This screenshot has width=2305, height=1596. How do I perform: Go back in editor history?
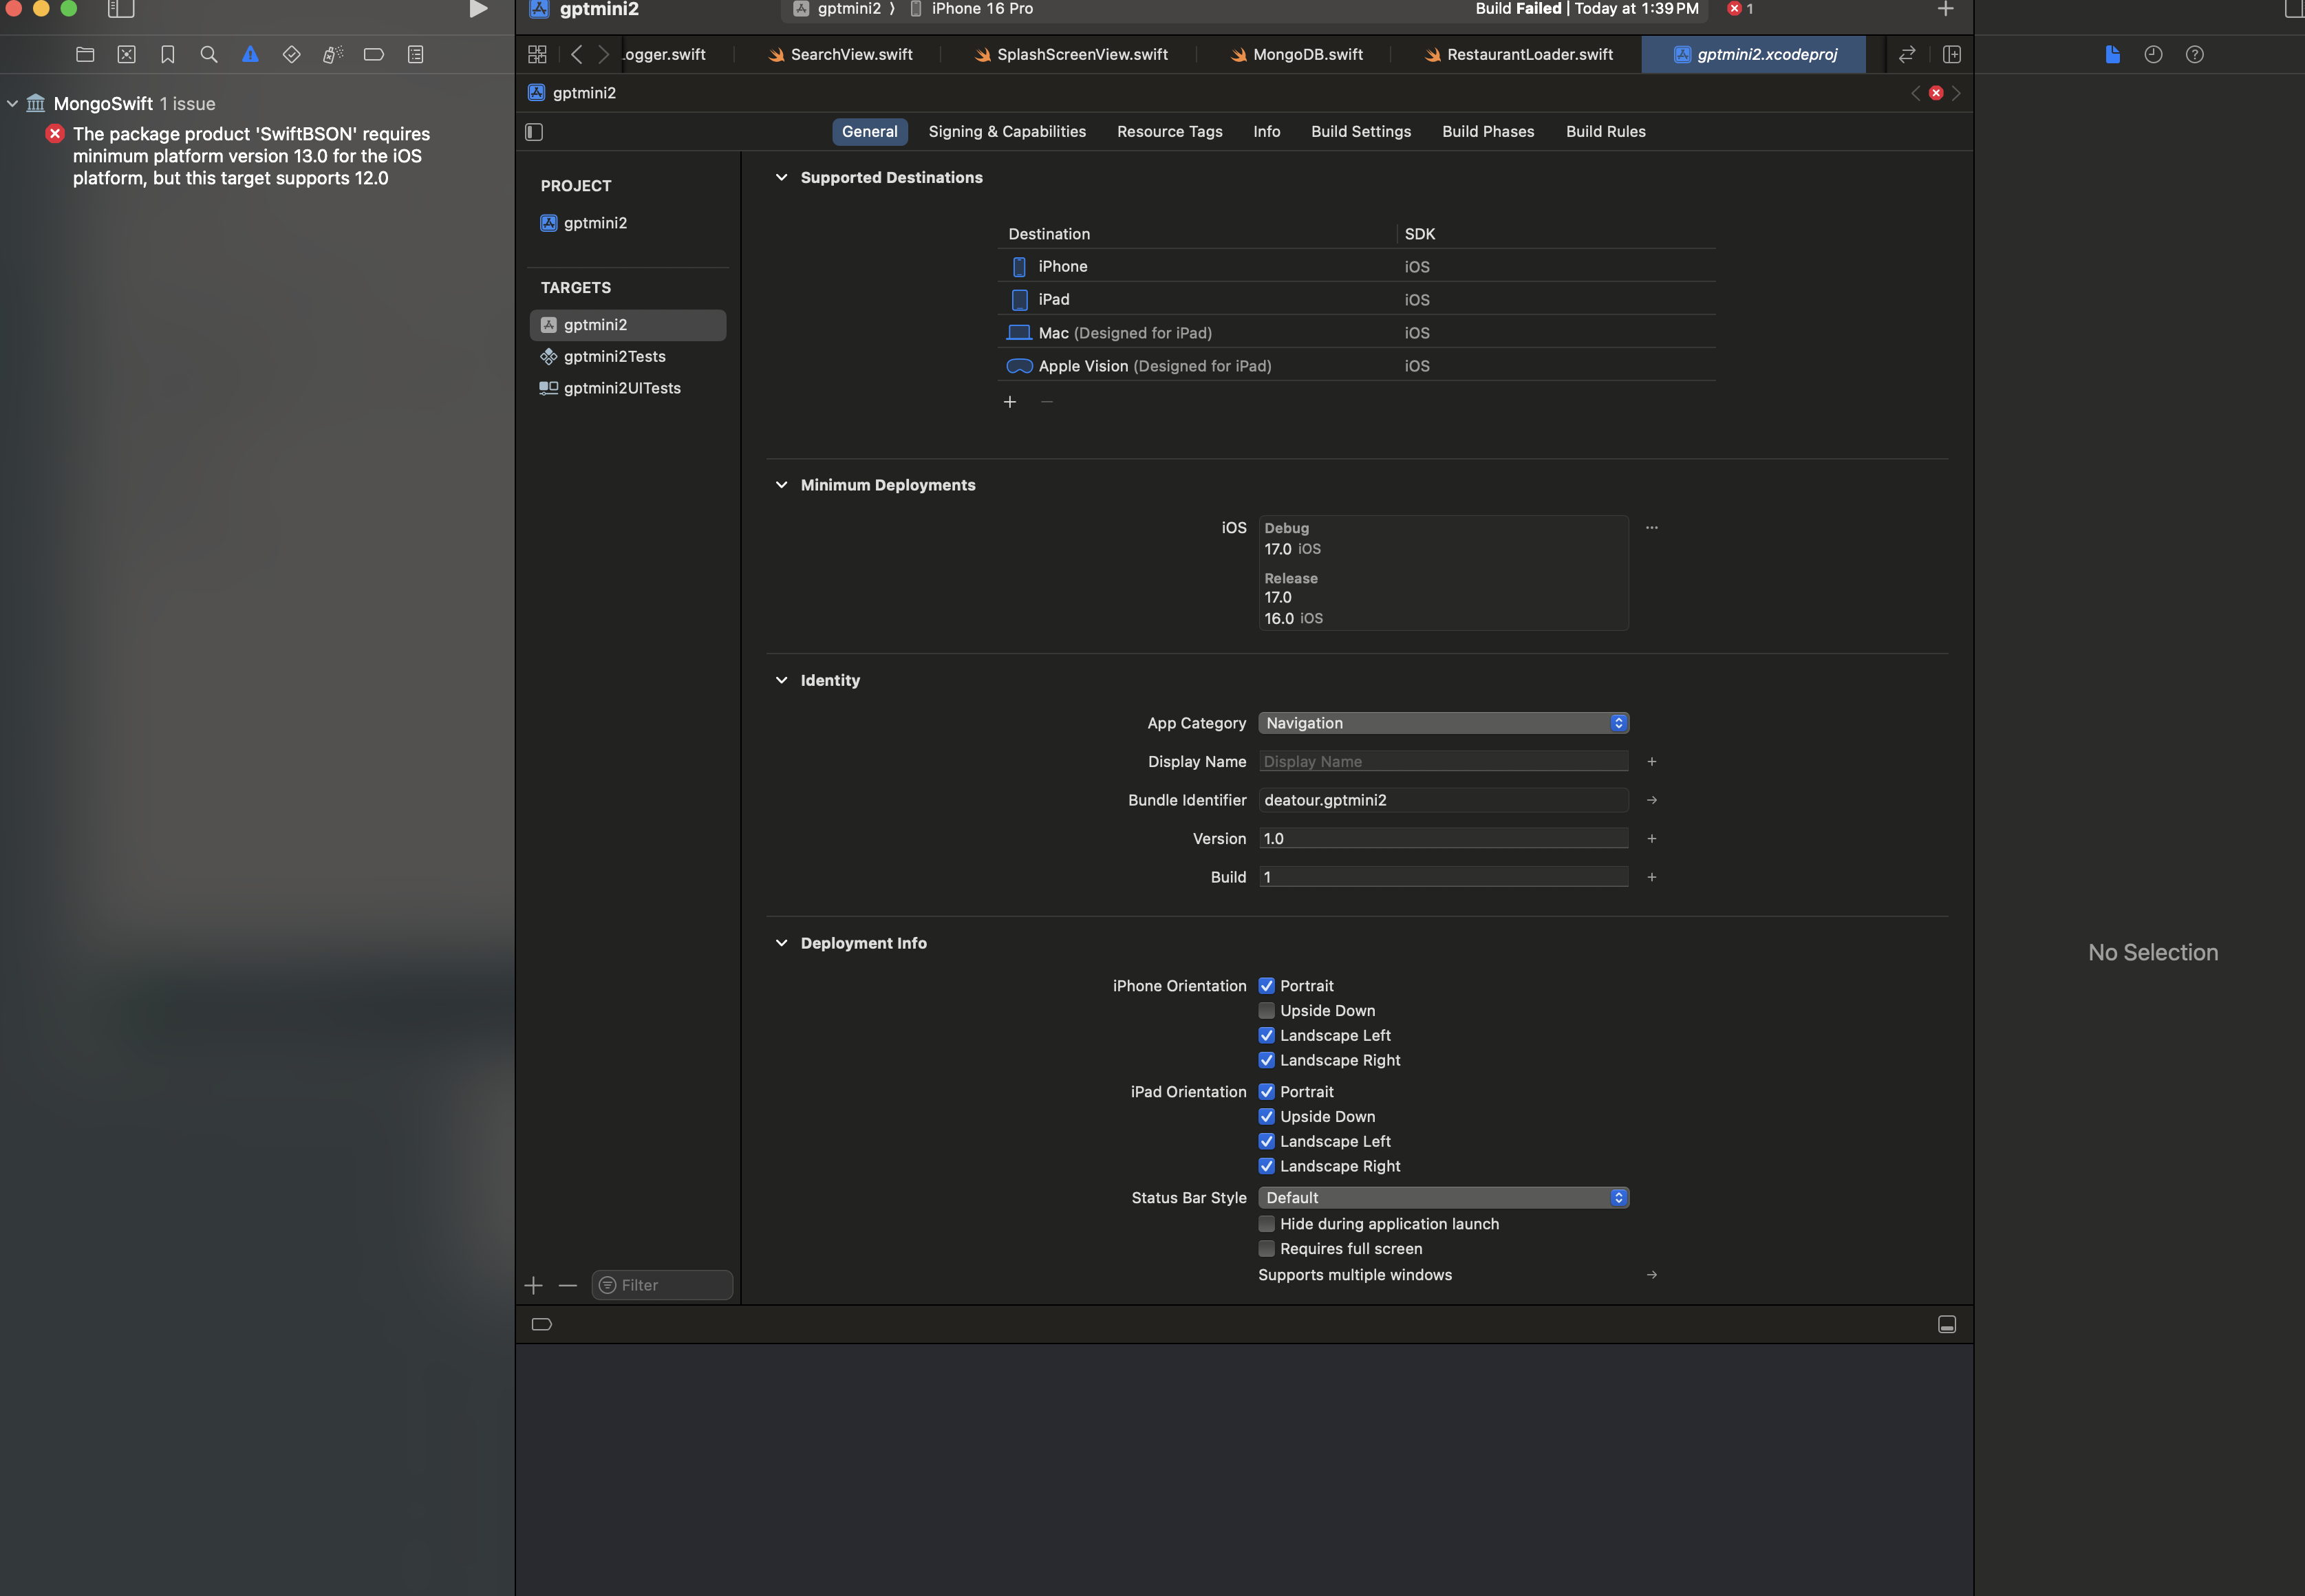(576, 54)
